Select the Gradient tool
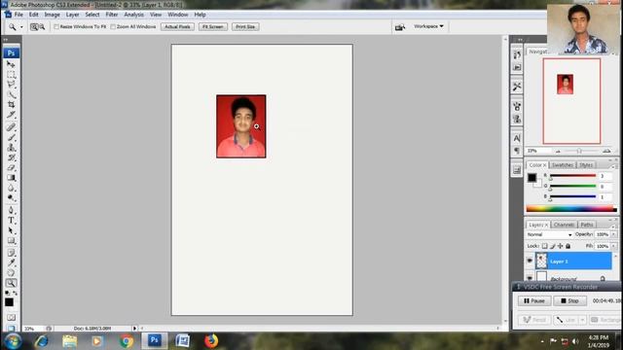 pyautogui.click(x=11, y=178)
